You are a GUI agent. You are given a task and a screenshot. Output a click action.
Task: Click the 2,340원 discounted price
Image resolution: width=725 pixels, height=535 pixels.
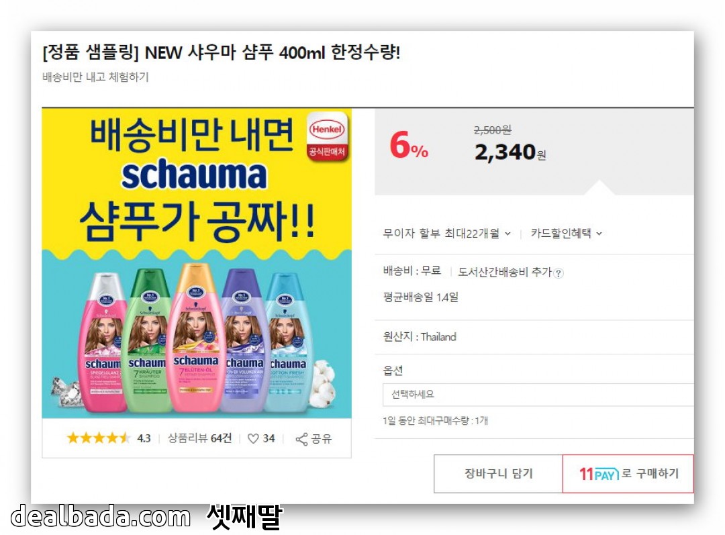pyautogui.click(x=510, y=152)
